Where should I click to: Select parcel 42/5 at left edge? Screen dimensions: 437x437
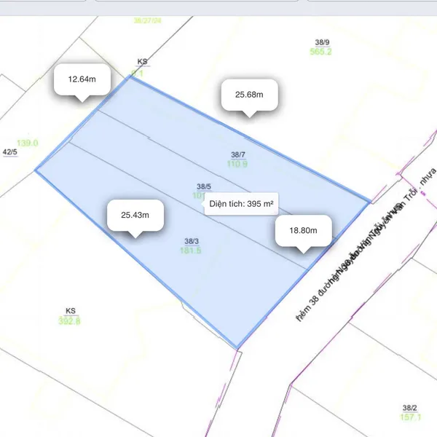tap(10, 152)
